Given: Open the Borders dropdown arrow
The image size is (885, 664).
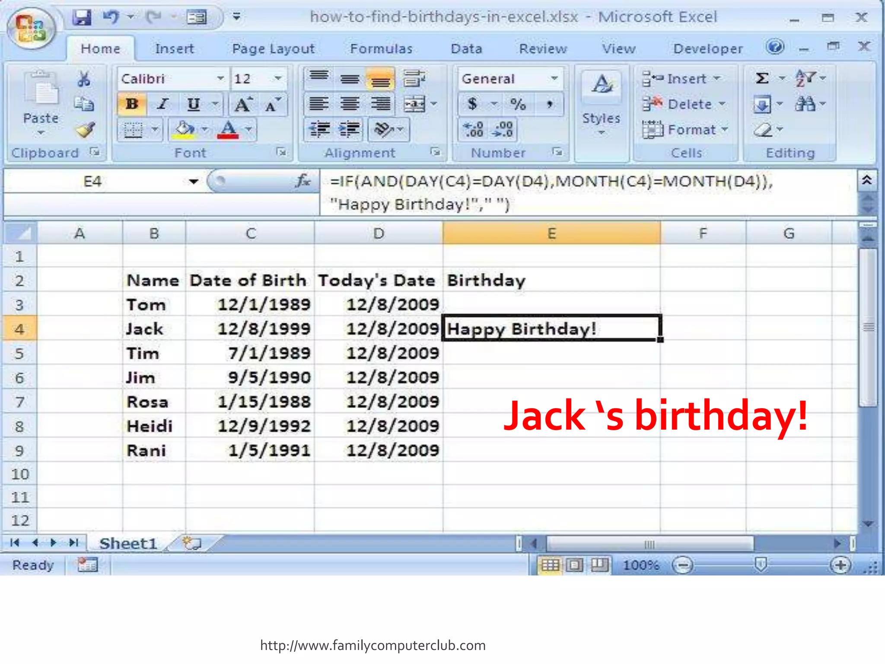Looking at the screenshot, I should pyautogui.click(x=155, y=129).
